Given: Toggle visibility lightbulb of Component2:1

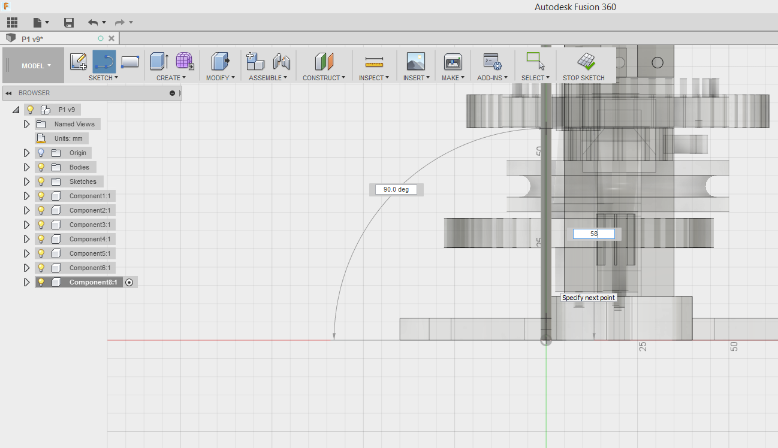Looking at the screenshot, I should click(41, 210).
